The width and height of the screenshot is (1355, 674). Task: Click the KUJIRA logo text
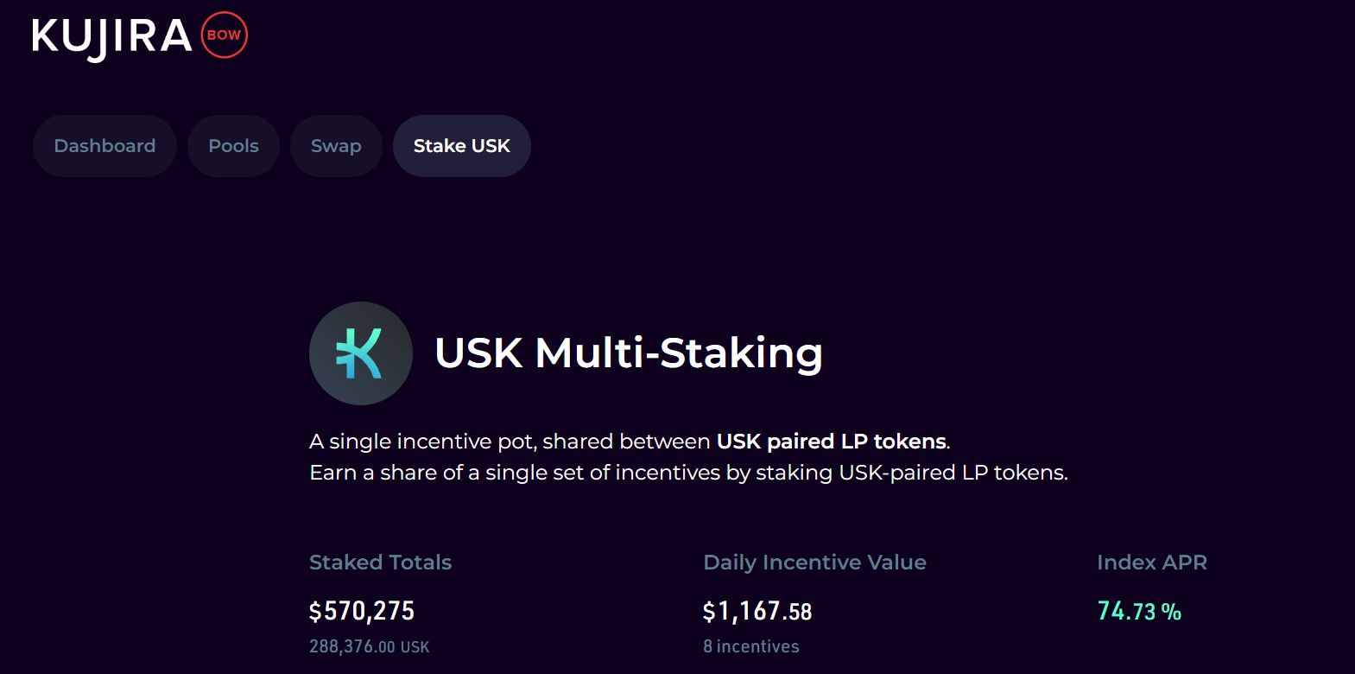point(111,37)
